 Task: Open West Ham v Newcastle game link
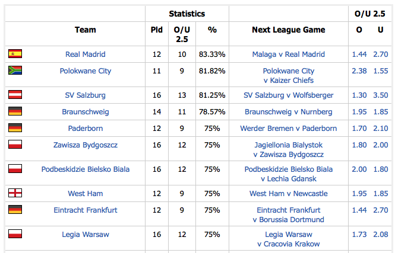point(289,194)
